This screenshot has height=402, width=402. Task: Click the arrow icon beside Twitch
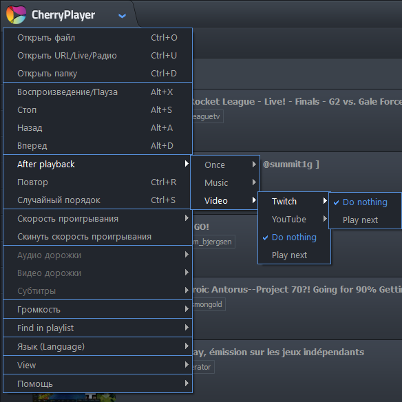coord(325,201)
